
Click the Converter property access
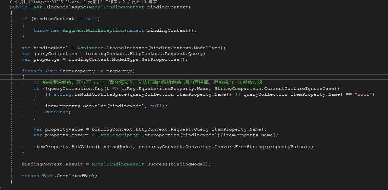198,147
